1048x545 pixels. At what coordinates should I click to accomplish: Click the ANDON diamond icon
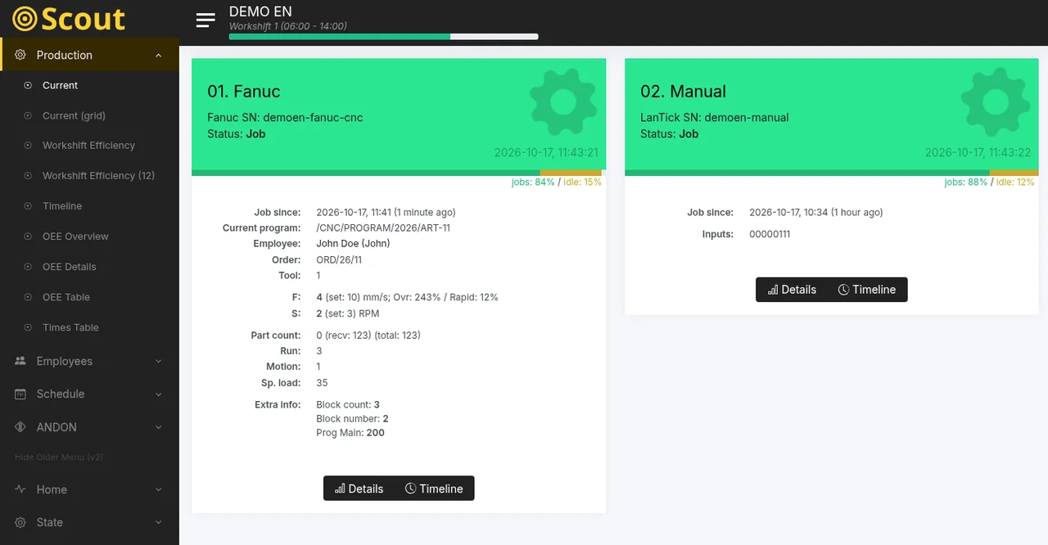pyautogui.click(x=20, y=427)
